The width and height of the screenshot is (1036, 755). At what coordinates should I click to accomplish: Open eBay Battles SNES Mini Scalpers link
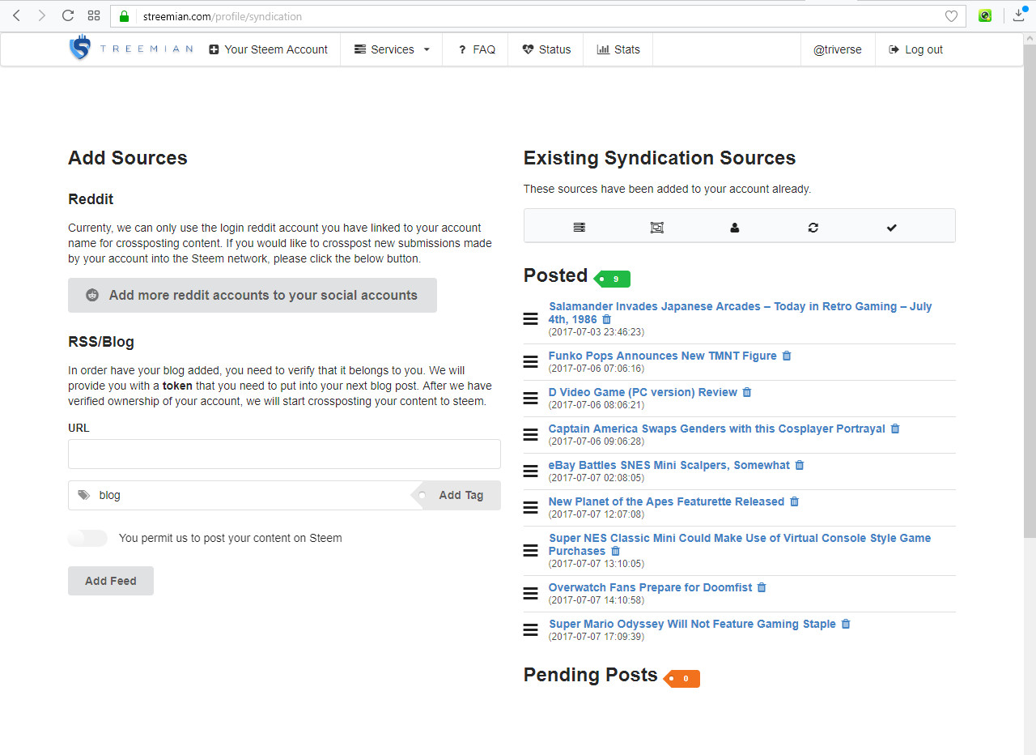point(669,465)
